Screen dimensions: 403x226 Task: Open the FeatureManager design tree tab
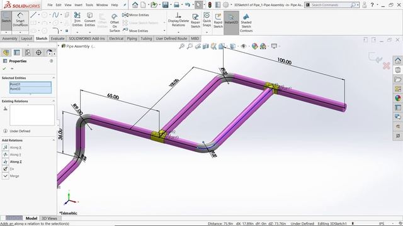6,53
